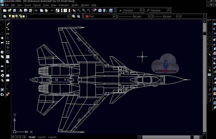The height and width of the screenshot is (139, 216).
Task: Open the Layer Properties Manager icon
Action: pos(5,16)
